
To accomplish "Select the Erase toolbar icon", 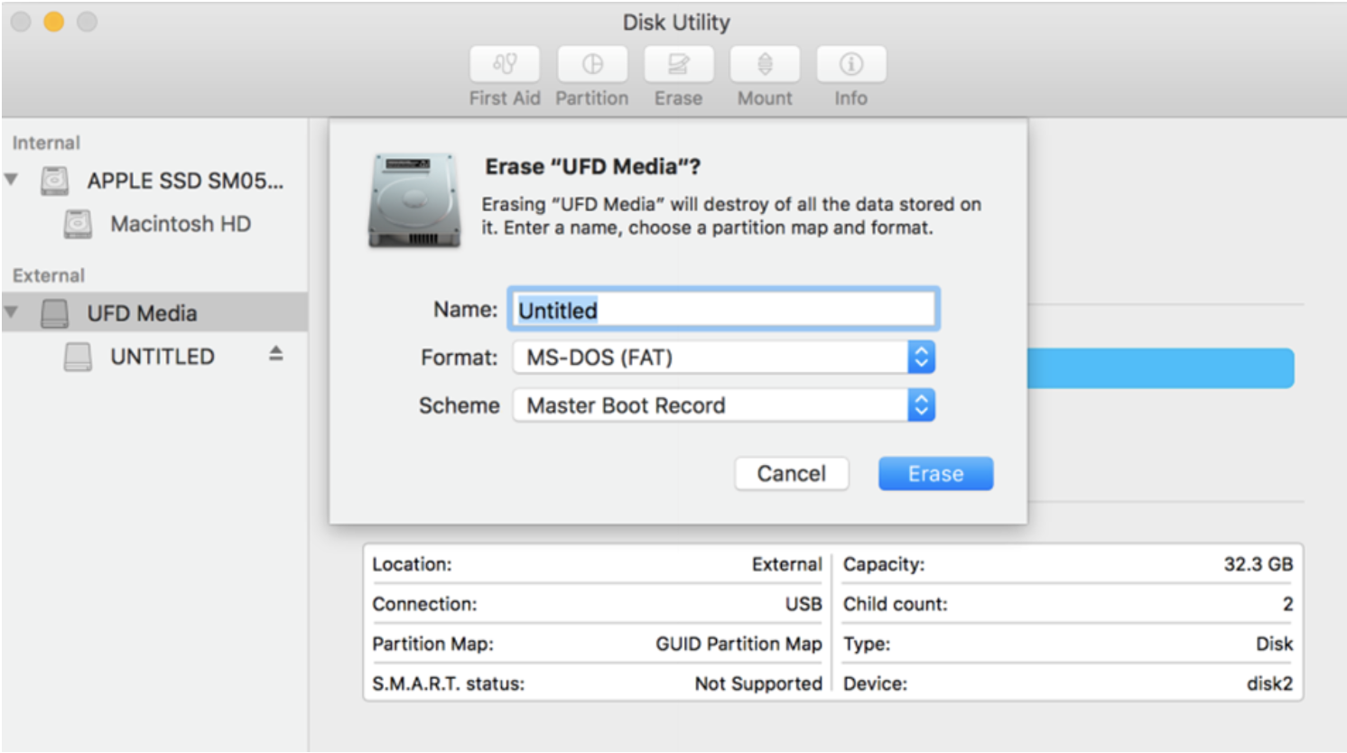I will (x=678, y=64).
